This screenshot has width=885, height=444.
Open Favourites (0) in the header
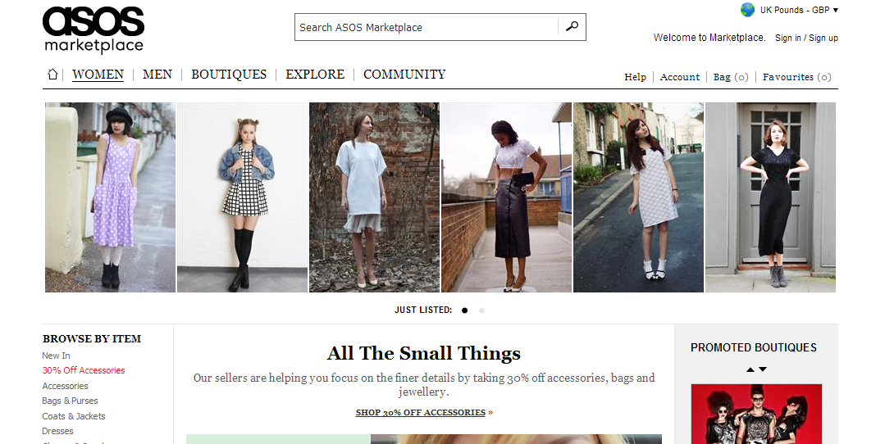click(796, 77)
